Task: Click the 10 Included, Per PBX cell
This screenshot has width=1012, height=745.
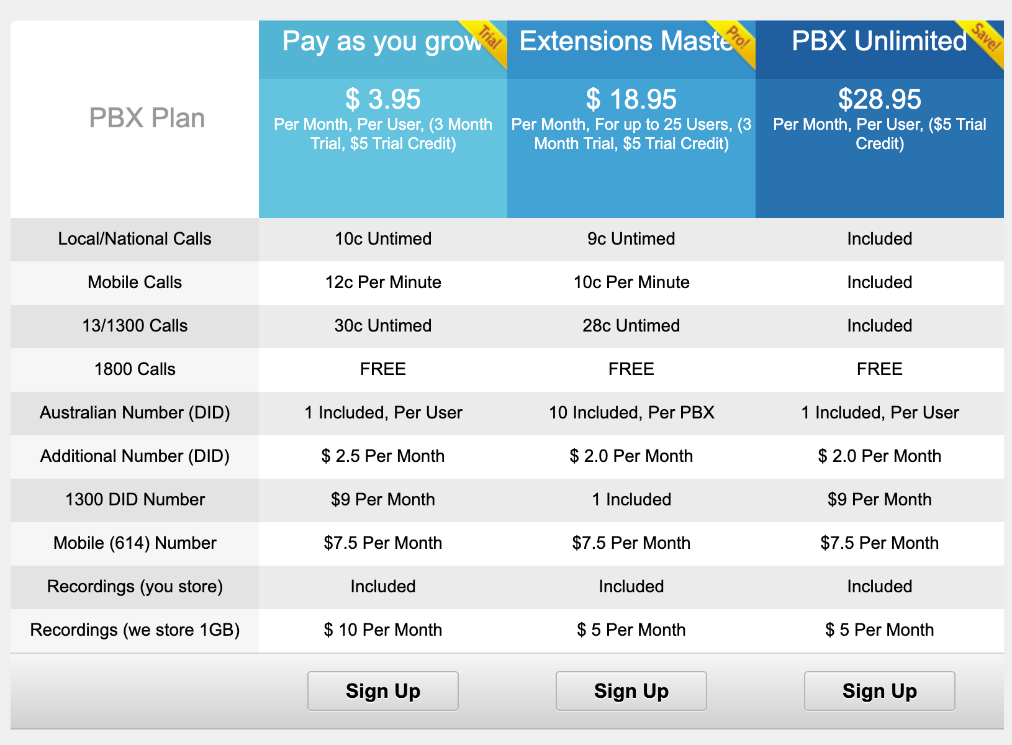Action: pyautogui.click(x=631, y=413)
